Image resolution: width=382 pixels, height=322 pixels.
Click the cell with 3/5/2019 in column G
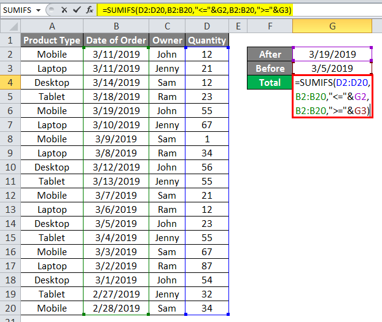(332, 69)
